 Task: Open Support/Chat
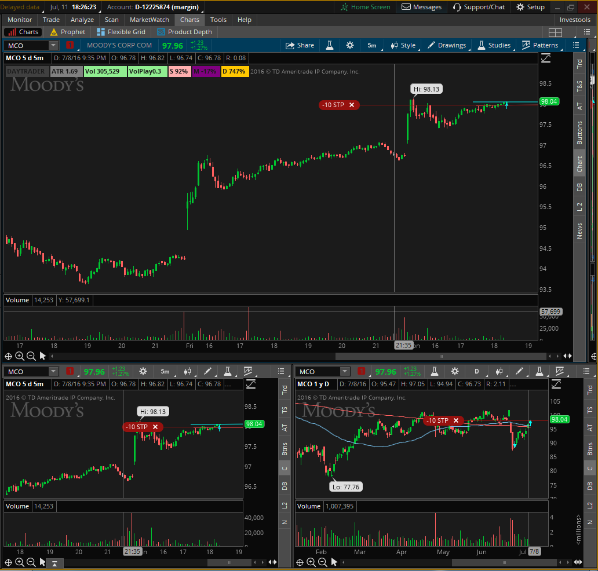pyautogui.click(x=479, y=7)
